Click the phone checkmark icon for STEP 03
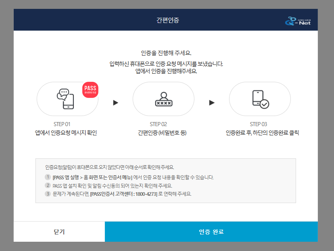Image resolution: width=334 pixels, height=251 pixels. tap(261, 100)
